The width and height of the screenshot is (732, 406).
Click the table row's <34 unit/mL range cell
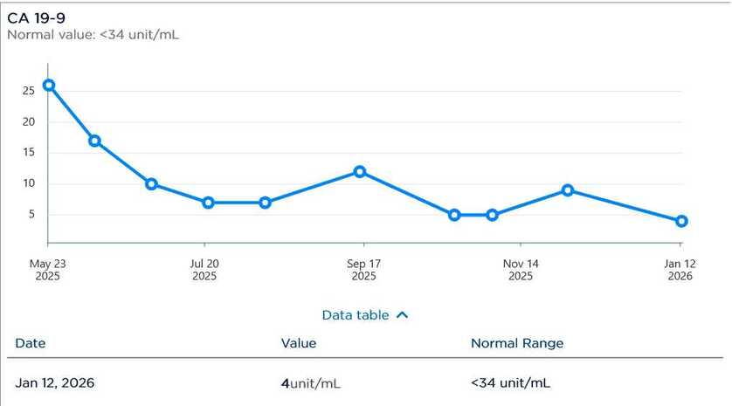coord(511,382)
